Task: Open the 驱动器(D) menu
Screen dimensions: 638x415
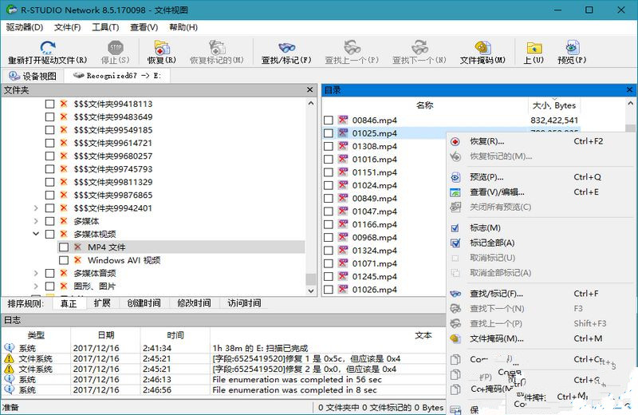Action: point(25,27)
